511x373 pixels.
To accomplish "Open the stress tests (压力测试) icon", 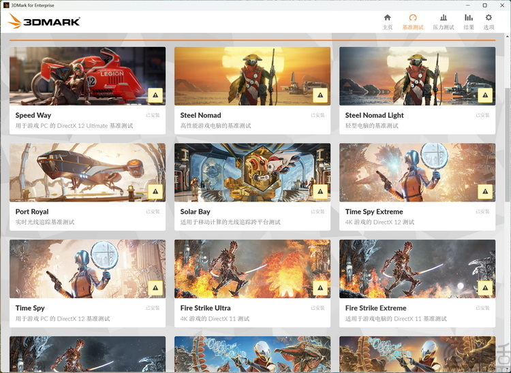I will pos(444,18).
